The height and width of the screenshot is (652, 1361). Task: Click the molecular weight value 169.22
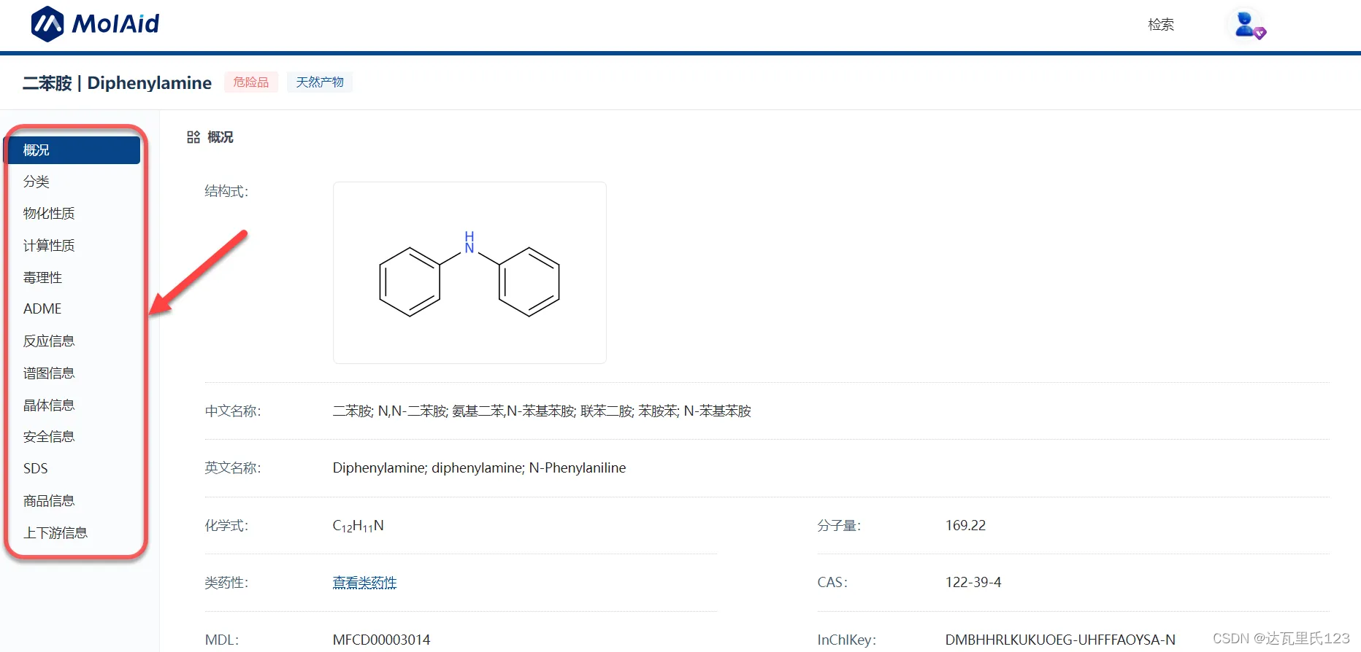[965, 526]
